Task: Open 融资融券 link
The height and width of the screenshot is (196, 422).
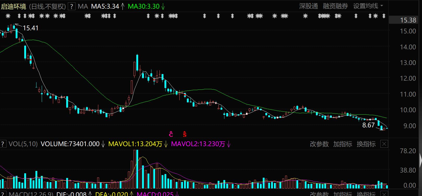Action: point(335,6)
